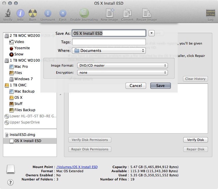Click the Enable Journaling toolbar icon
The width and height of the screenshot is (218, 189).
click(x=84, y=13)
